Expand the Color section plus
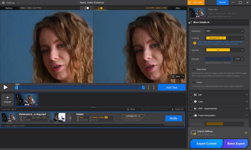The width and height of the screenshot is (251, 150). tap(247, 101)
